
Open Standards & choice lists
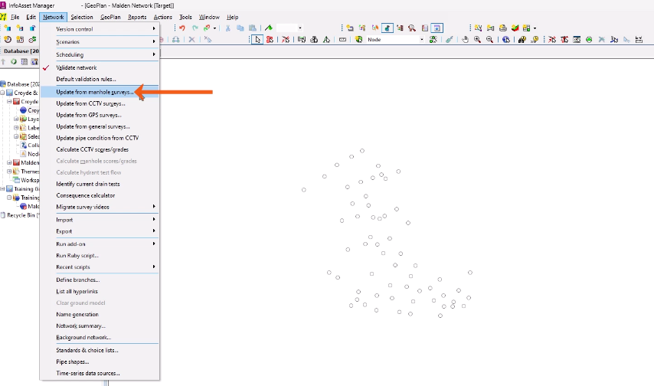100,351
